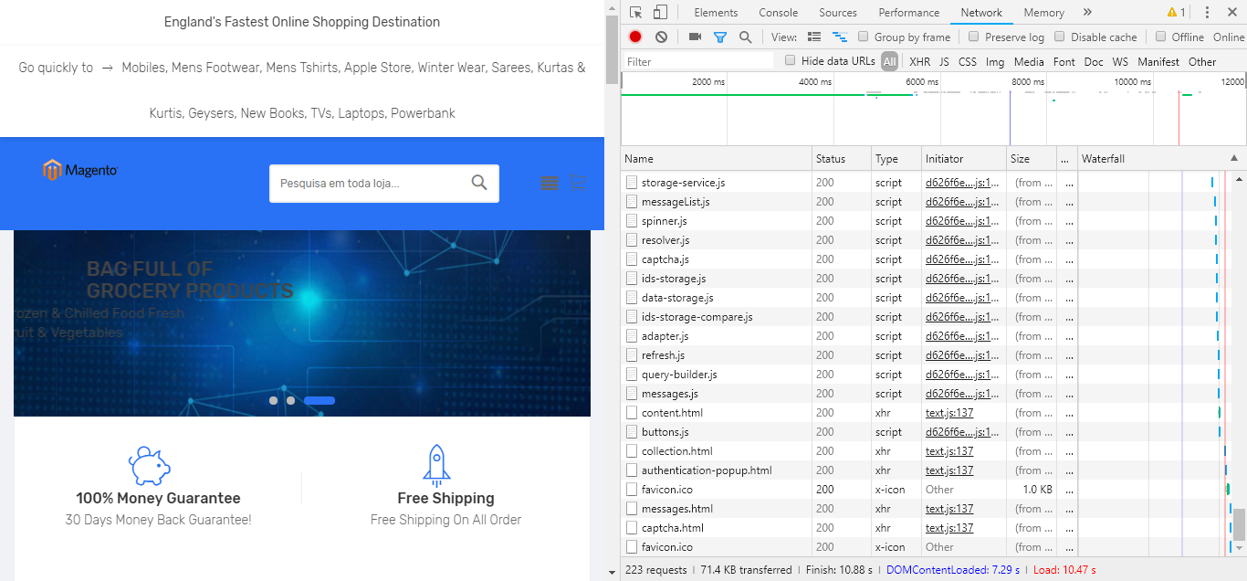The width and height of the screenshot is (1247, 581).
Task: Check the Disable cache option
Action: coord(1059,37)
